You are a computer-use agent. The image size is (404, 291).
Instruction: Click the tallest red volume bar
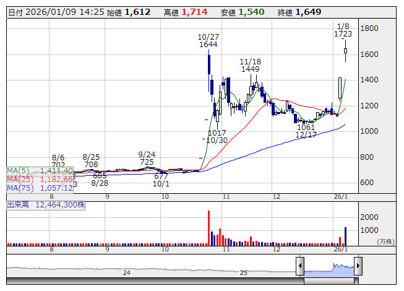pyautogui.click(x=208, y=228)
